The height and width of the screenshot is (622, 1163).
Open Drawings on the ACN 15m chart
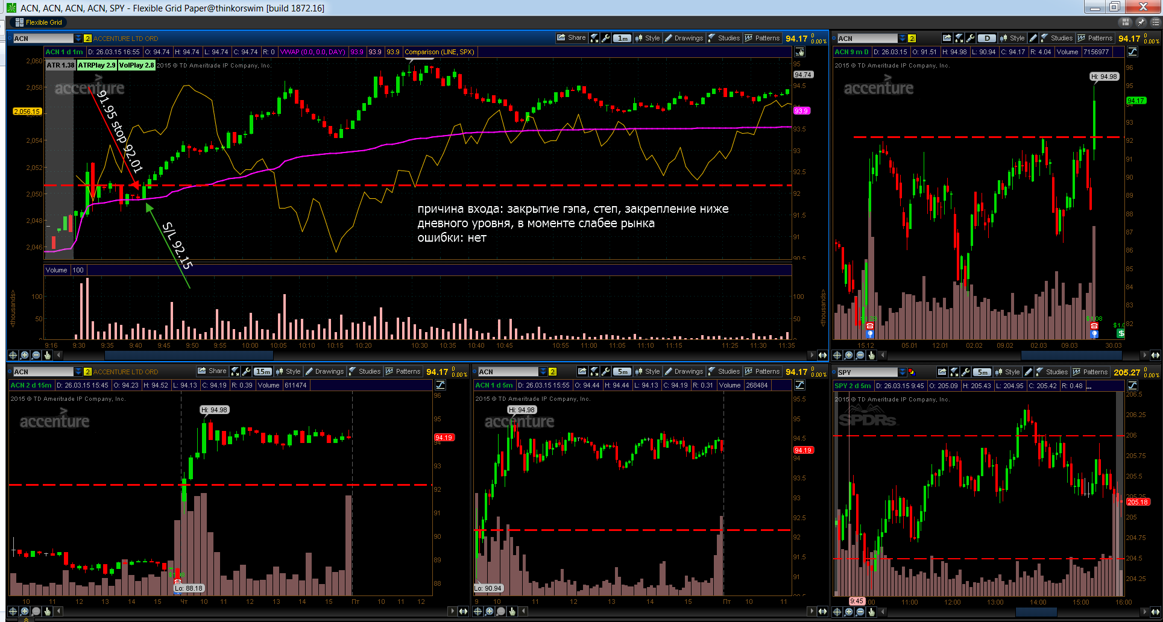coord(324,371)
